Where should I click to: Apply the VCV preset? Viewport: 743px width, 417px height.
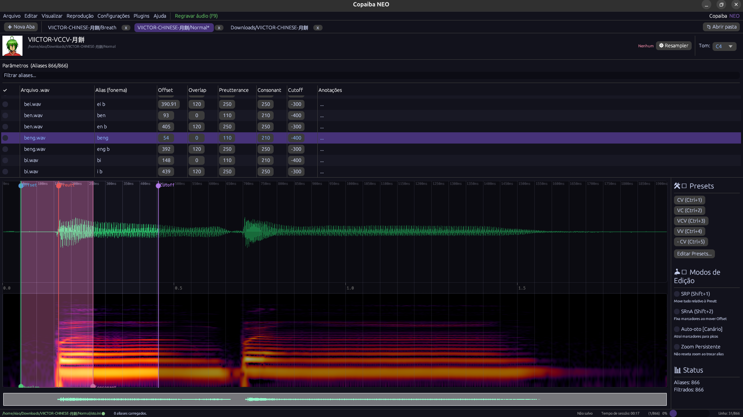tap(691, 221)
